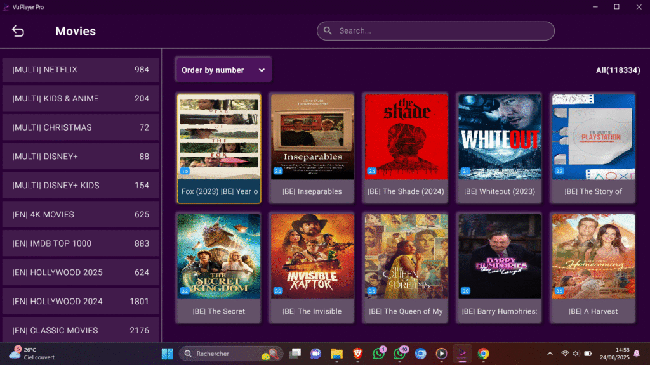
Task: Open the media player taskbar icon
Action: [442, 354]
